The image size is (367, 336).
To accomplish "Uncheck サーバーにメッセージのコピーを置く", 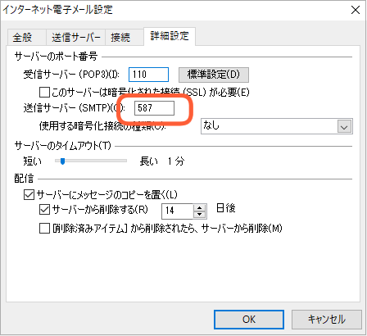I will pyautogui.click(x=29, y=195).
